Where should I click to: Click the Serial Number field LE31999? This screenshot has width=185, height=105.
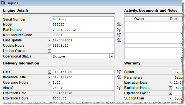click(83, 19)
